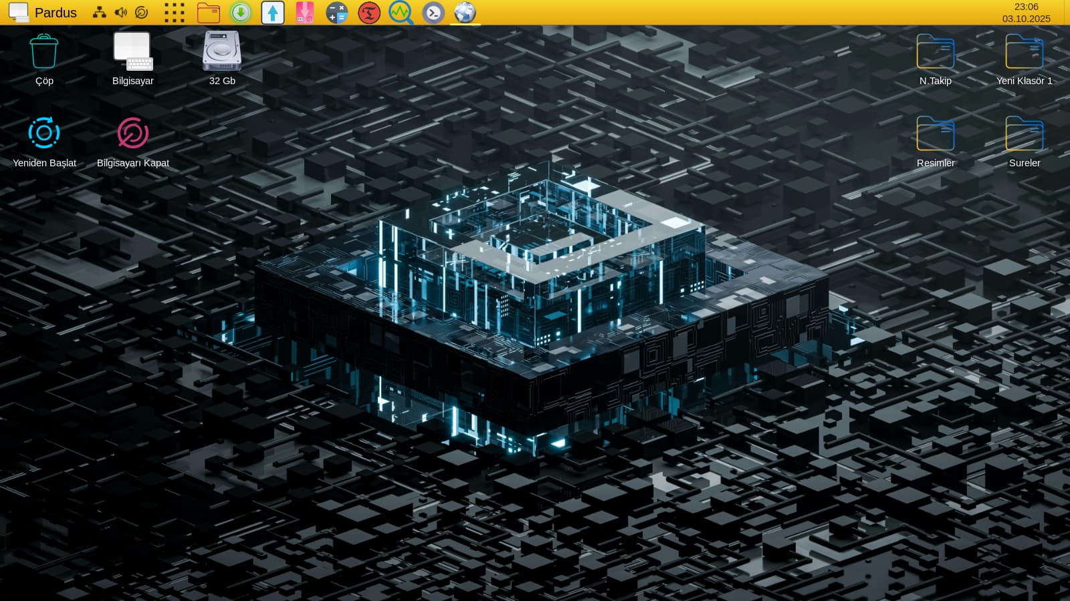Open the Pardus main menu
The width and height of the screenshot is (1070, 601).
(43, 13)
